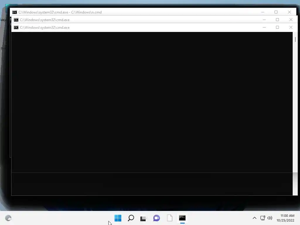Open the Windows Start menu
The width and height of the screenshot is (300, 225).
(x=118, y=218)
